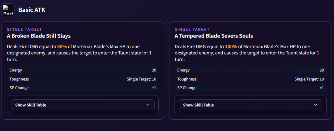334x131 pixels.
Task: Click the Basic ATK section heading
Action: point(32,10)
